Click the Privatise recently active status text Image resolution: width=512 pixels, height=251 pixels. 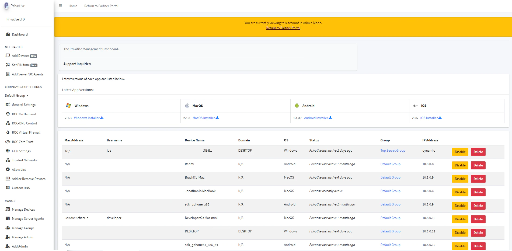(x=326, y=191)
